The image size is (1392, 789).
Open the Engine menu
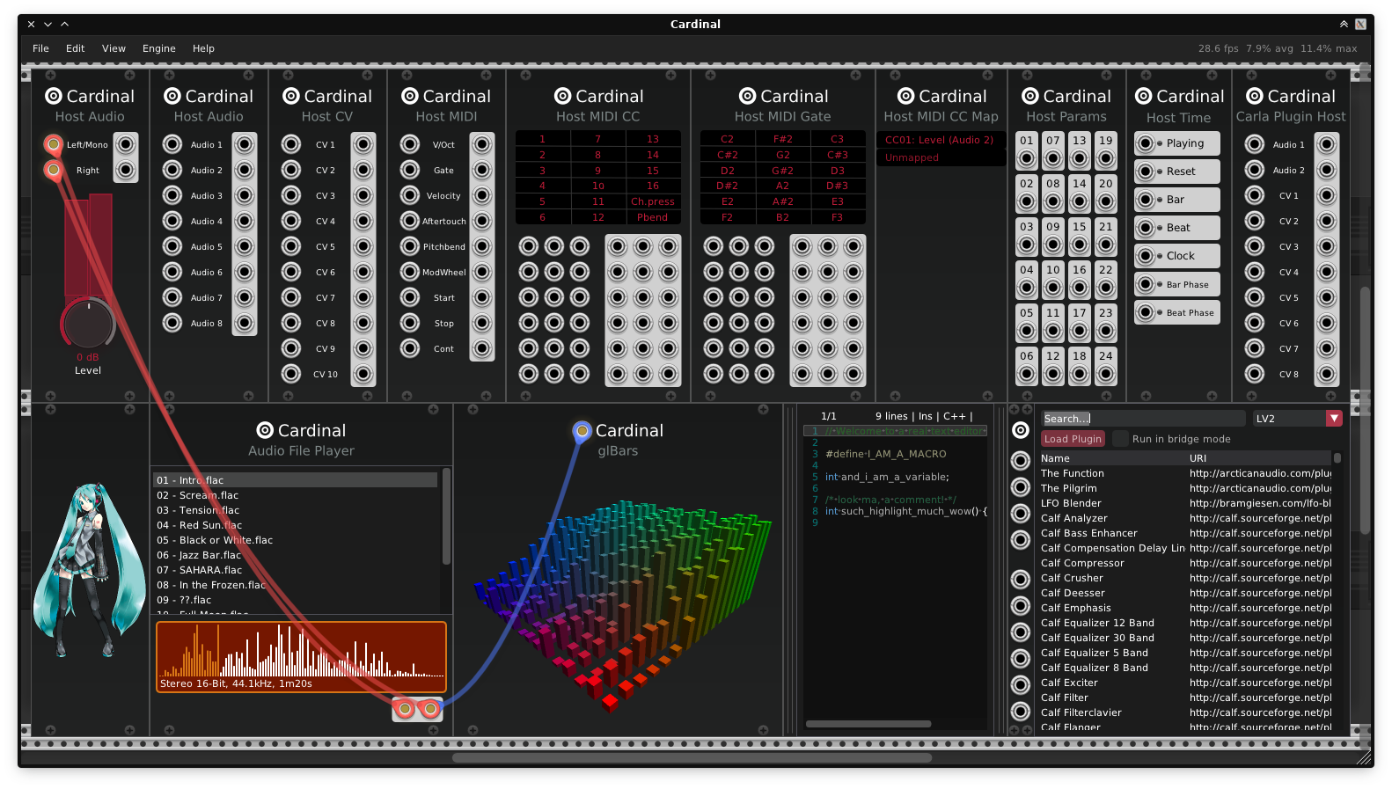point(159,48)
